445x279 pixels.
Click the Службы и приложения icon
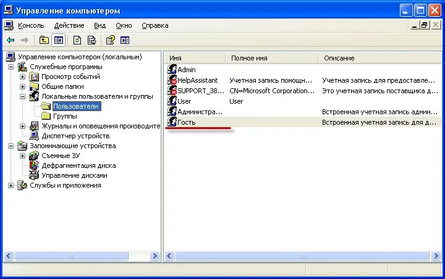pyautogui.click(x=22, y=185)
